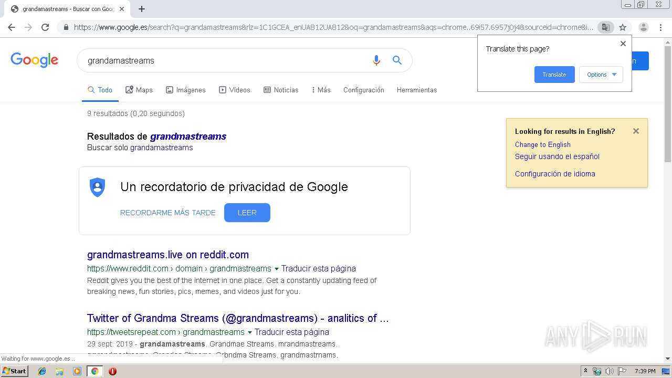Open file explorer folder in taskbar

point(59,371)
